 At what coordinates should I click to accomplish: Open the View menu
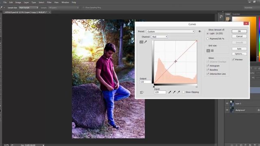coord(56,2)
